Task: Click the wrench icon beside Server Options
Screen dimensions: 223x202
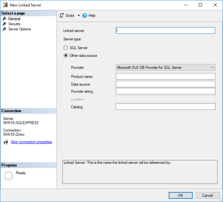Action: 5,29
